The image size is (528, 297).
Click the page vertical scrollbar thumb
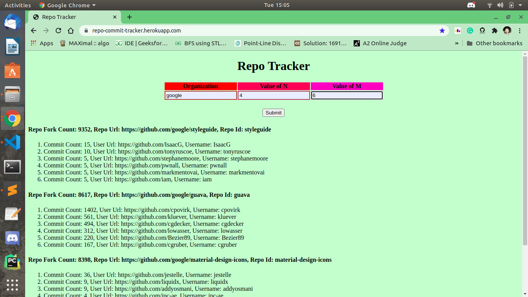click(525, 150)
